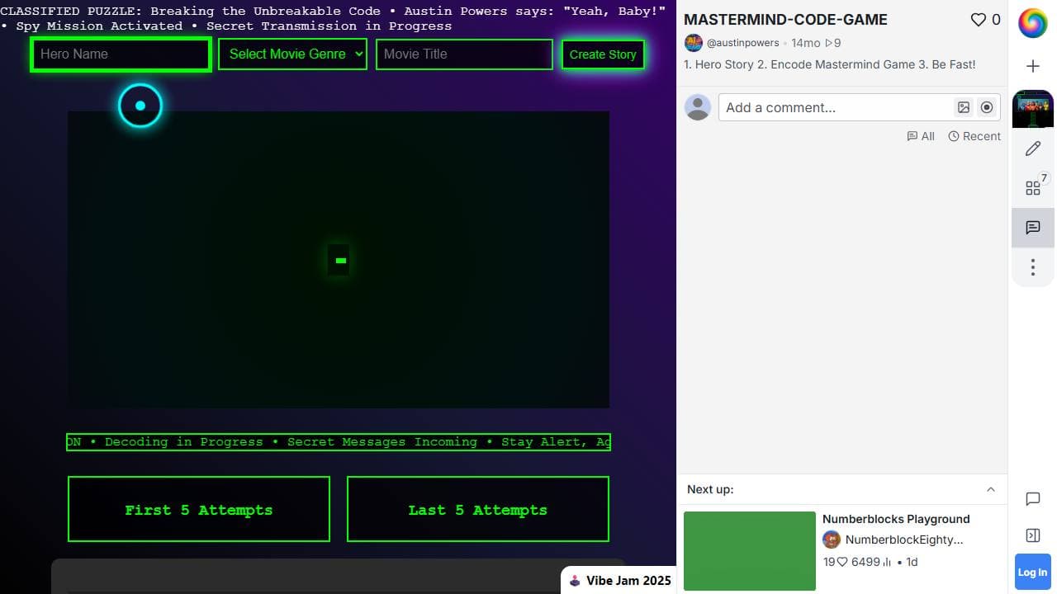Image resolution: width=1057 pixels, height=594 pixels.
Task: Click the project description text
Action: 830,64
